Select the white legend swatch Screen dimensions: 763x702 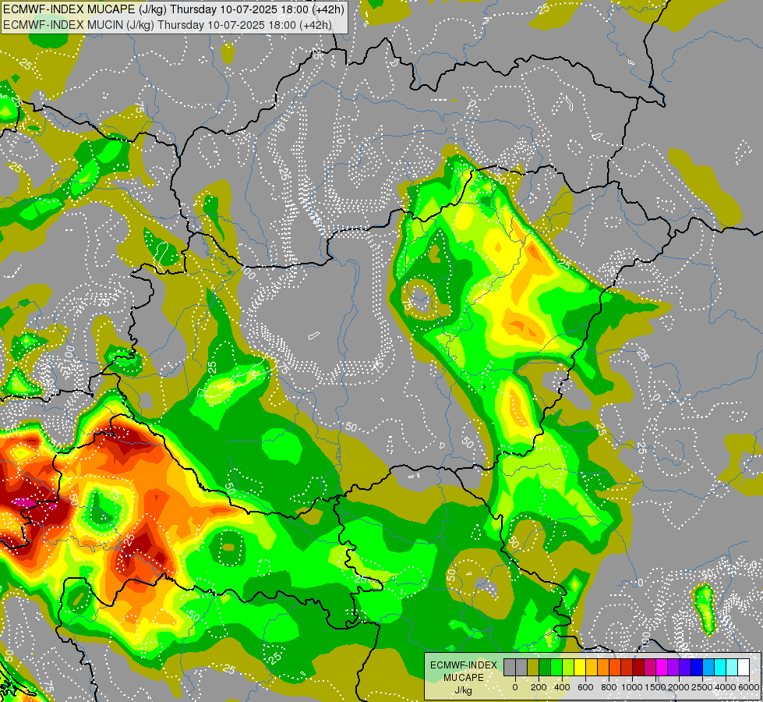click(744, 667)
